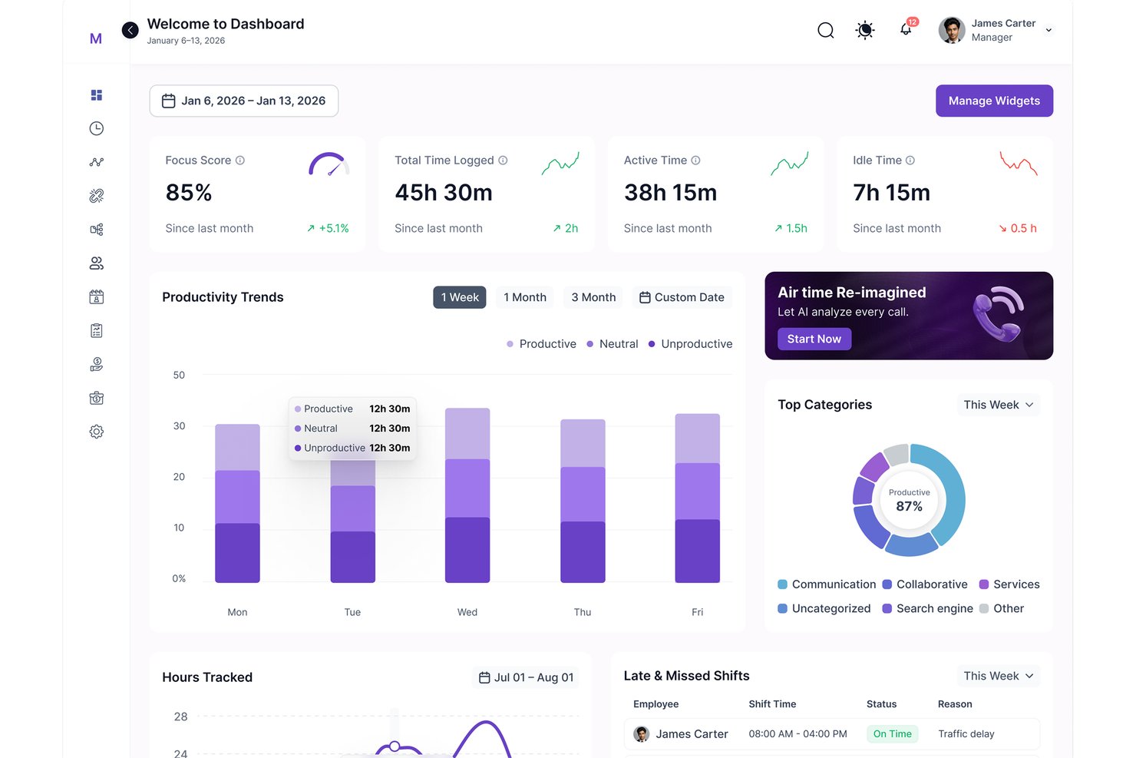Click the Start Now button
1136x758 pixels.
[814, 339]
